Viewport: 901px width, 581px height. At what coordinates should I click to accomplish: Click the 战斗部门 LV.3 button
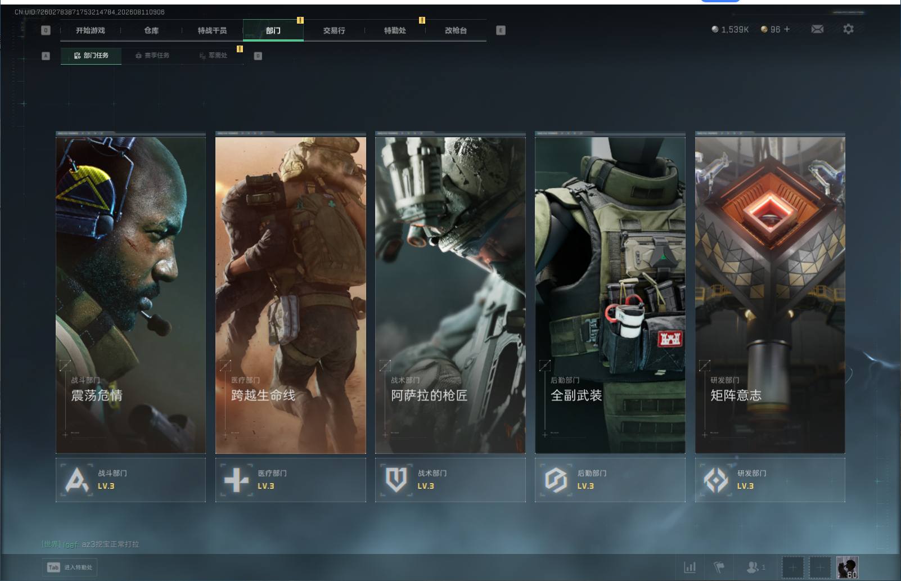(x=130, y=480)
